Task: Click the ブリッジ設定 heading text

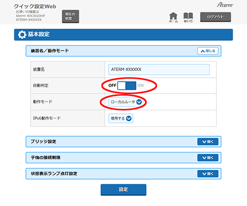Action: 43,142
